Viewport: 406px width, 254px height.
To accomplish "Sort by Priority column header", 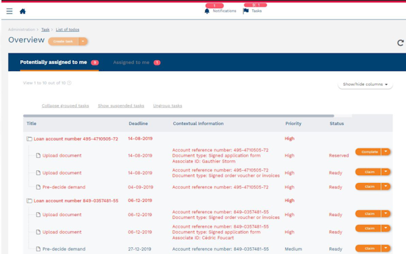I will 294,124.
